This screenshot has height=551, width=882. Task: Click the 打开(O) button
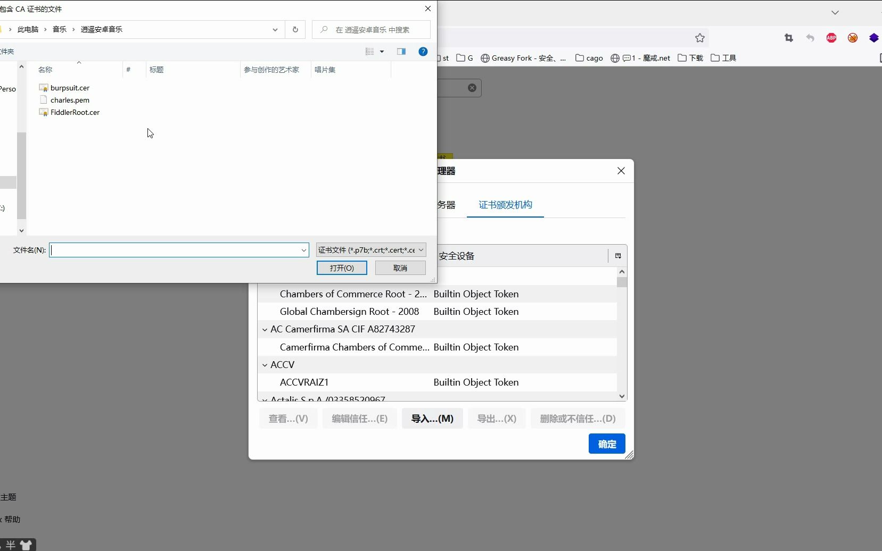(342, 268)
